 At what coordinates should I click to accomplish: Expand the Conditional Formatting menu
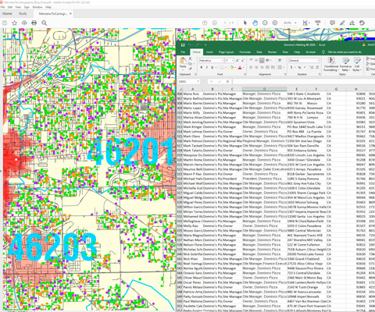point(330,65)
